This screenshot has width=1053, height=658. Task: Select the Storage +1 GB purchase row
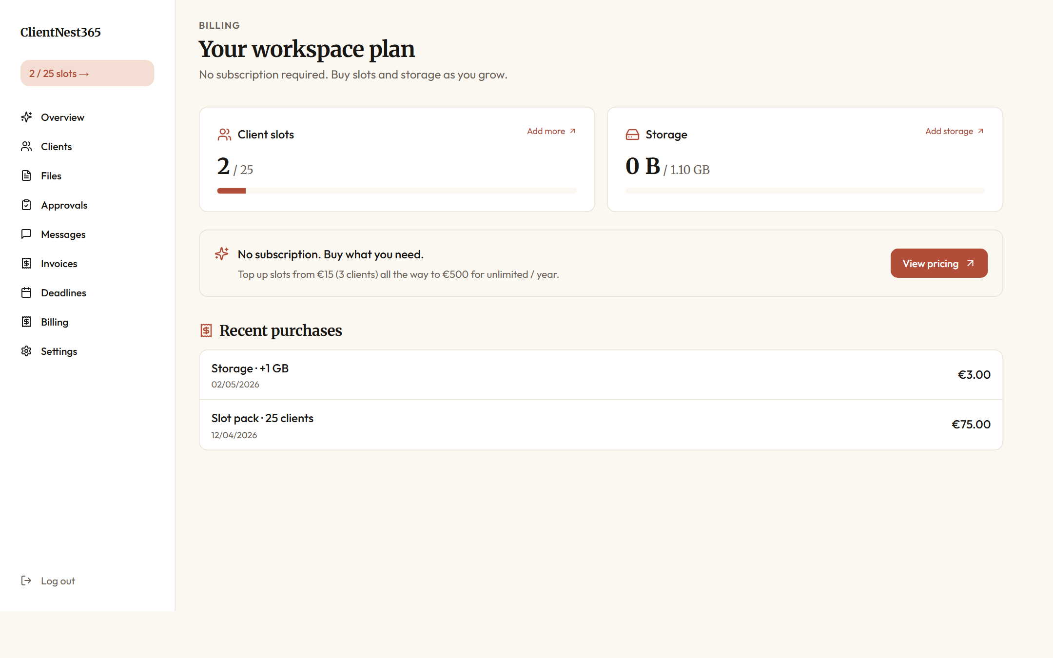point(601,375)
